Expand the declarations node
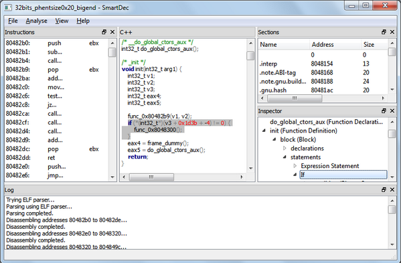Image resolution: width=401 pixels, height=263 pixels. click(285, 149)
